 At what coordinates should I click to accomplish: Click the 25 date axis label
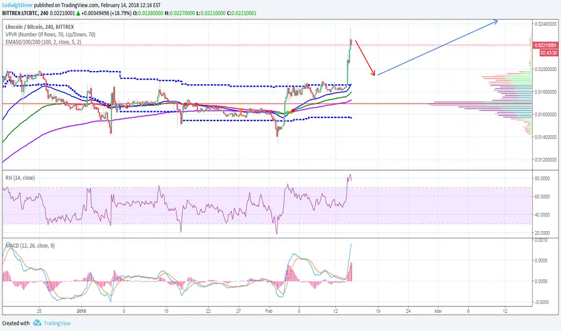(39, 311)
